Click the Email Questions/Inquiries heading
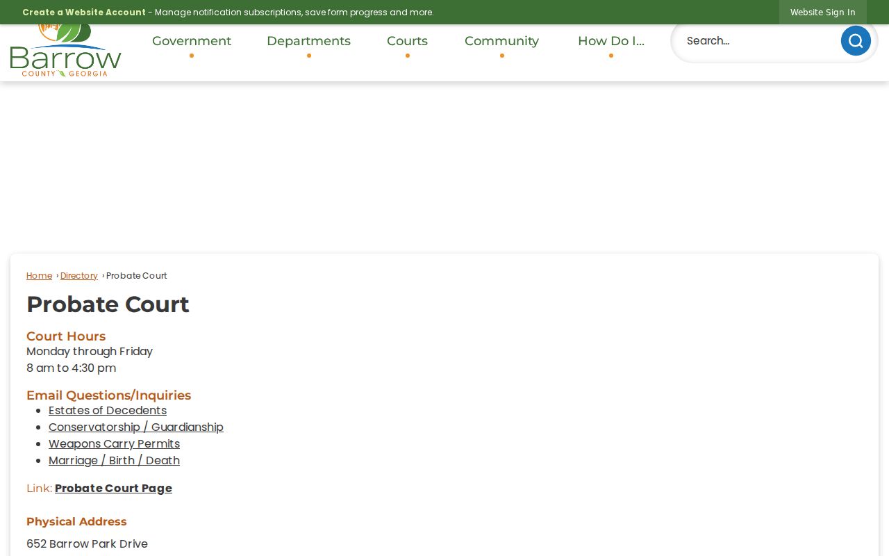The width and height of the screenshot is (889, 556). 108,395
